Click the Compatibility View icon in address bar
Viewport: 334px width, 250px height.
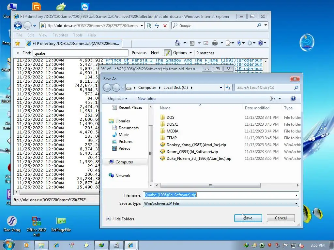(149, 26)
